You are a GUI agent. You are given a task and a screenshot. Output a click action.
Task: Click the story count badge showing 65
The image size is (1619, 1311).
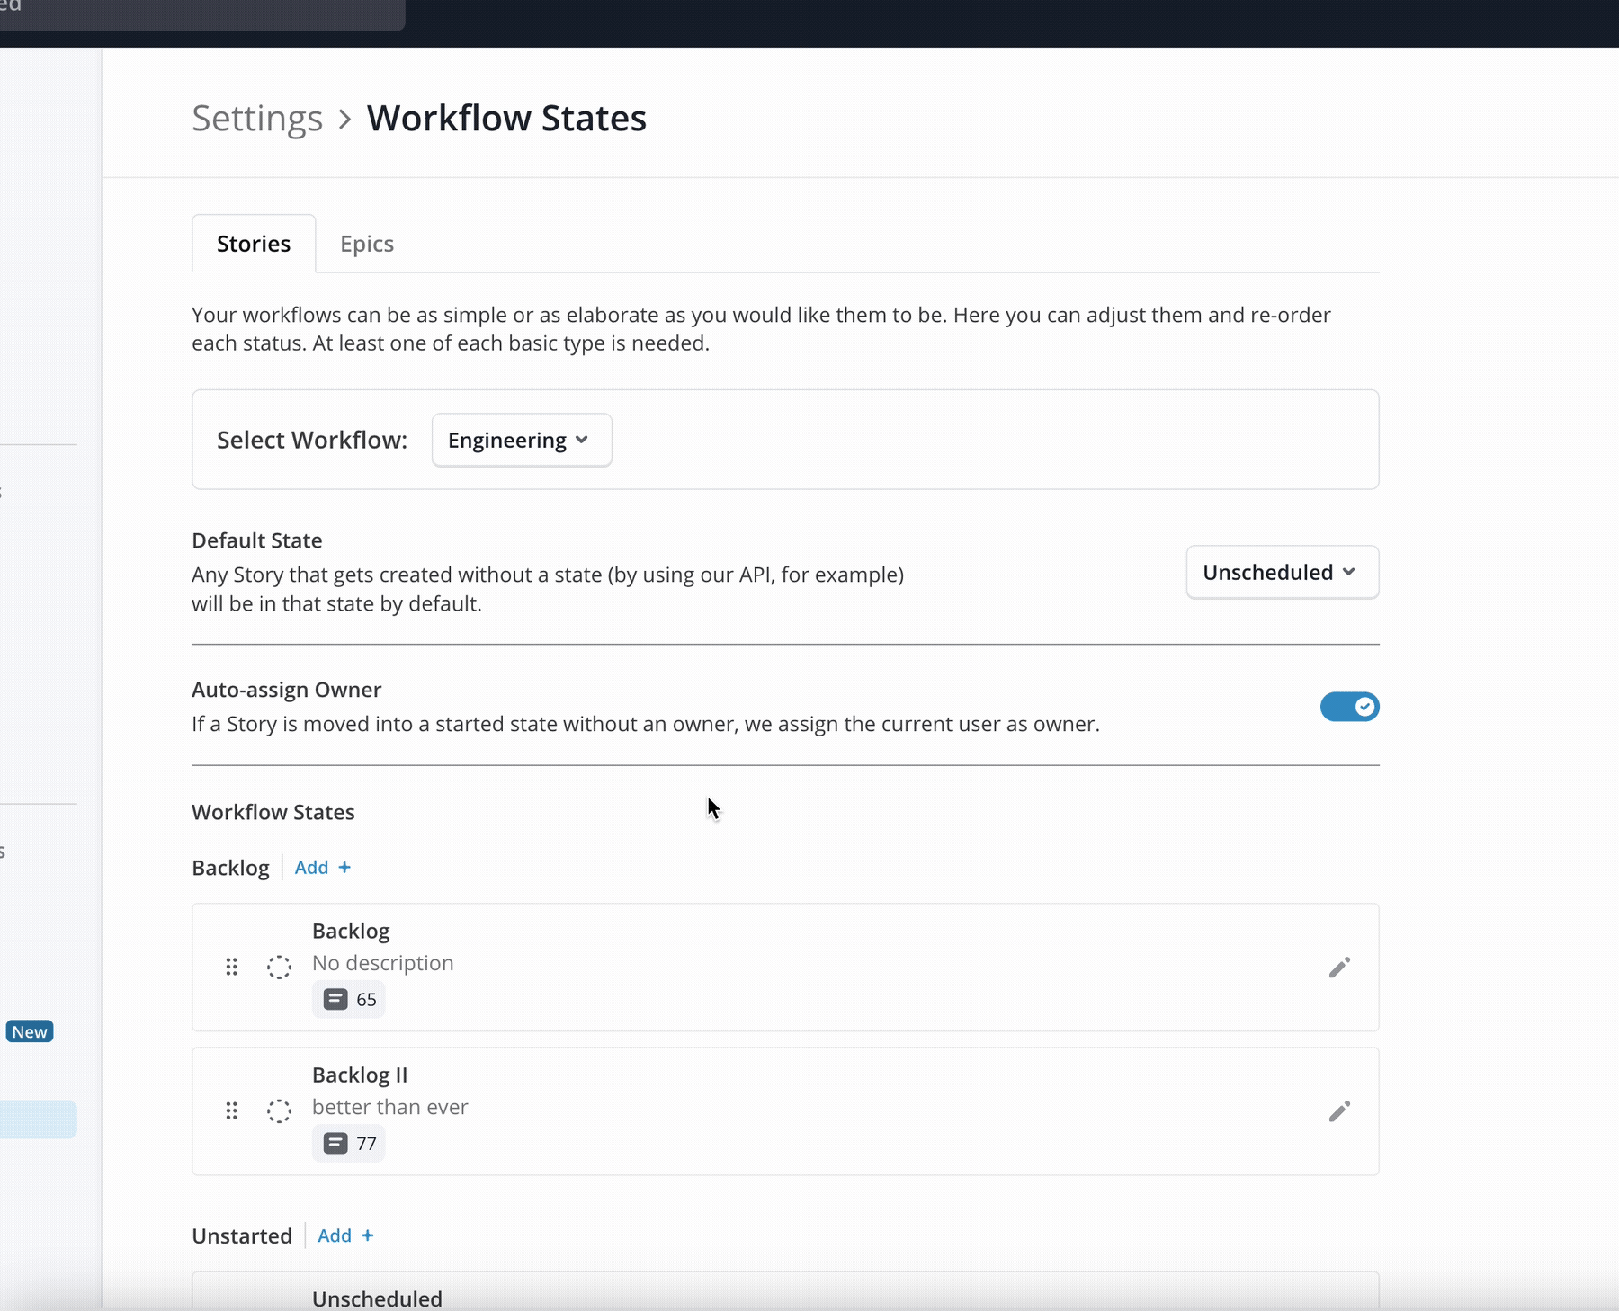(x=349, y=1000)
